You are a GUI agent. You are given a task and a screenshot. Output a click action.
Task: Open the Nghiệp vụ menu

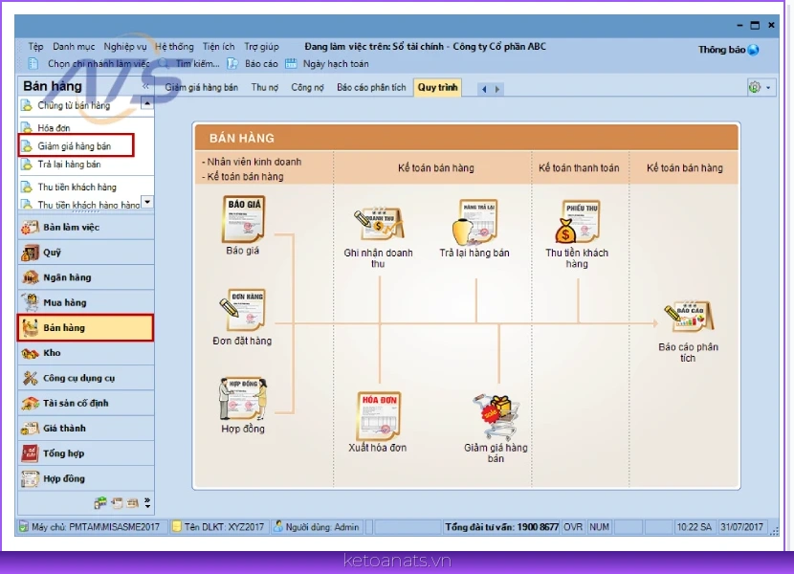click(x=125, y=47)
